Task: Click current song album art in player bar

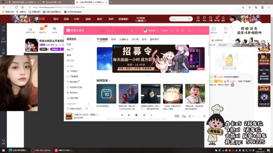Action: pyautogui.click(x=69, y=116)
